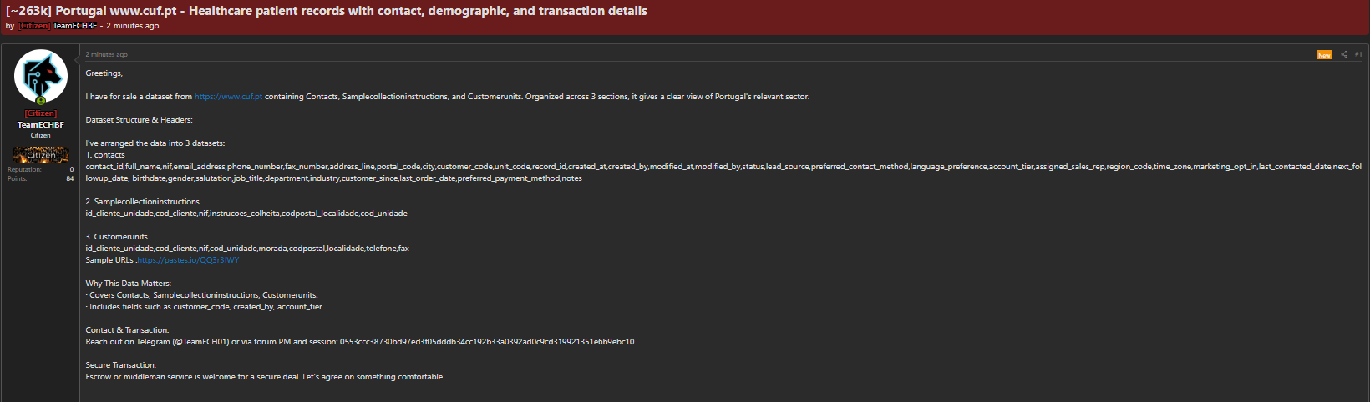Click the orange New badge
Image resolution: width=1370 pixels, height=402 pixels.
tap(1324, 55)
